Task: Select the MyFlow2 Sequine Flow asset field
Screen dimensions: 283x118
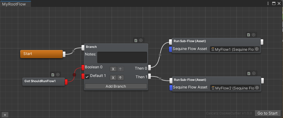Action: [235, 88]
